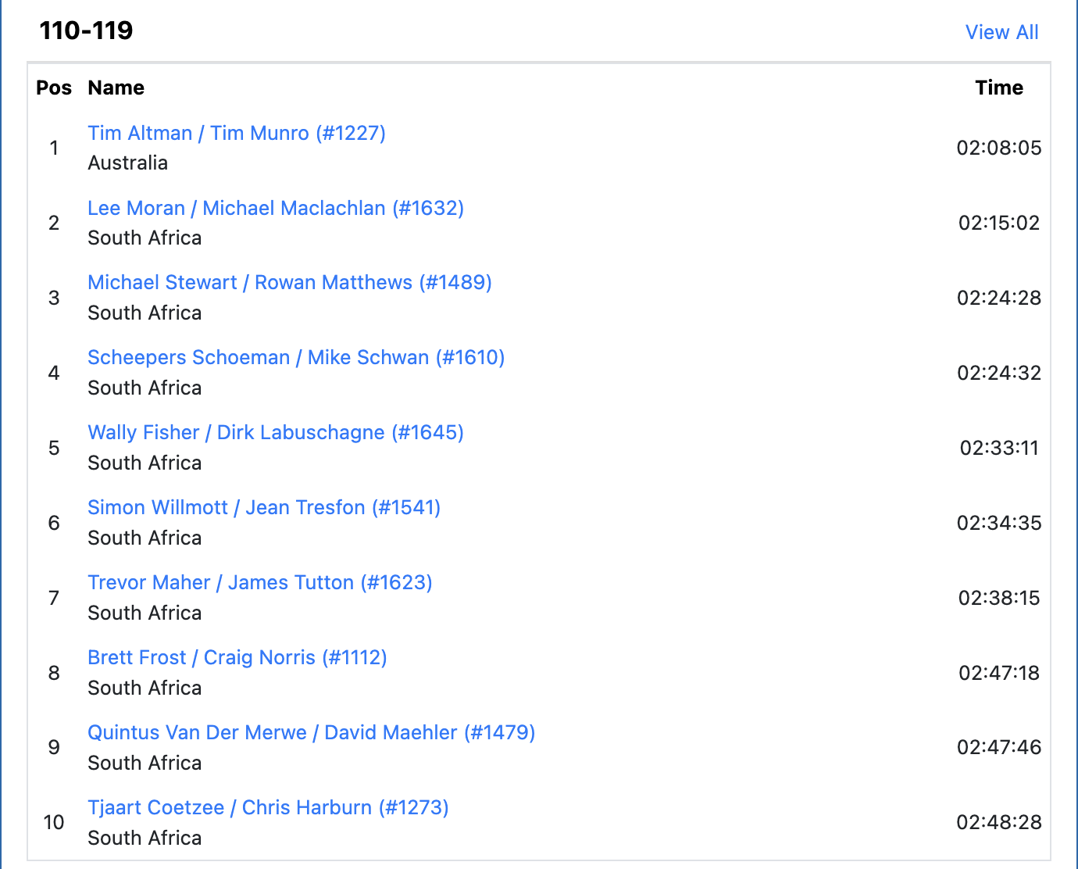Open Simon Willmott / Jean Tresfon entry

coord(264,507)
